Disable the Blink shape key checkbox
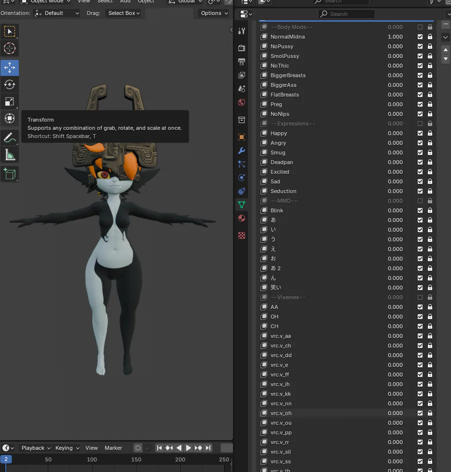The image size is (451, 472). point(420,211)
